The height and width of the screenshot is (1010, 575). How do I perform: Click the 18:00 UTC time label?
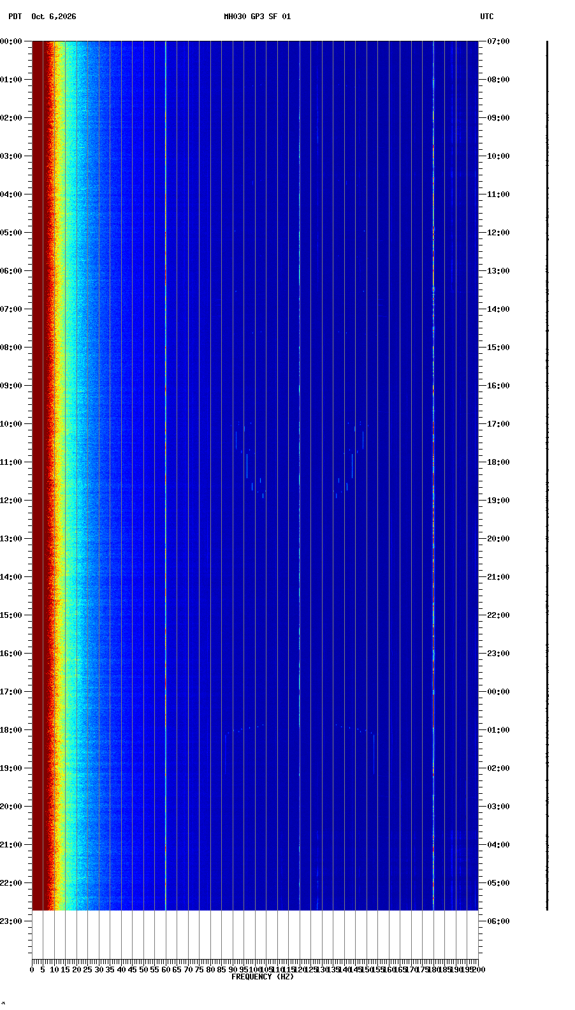[x=499, y=462]
